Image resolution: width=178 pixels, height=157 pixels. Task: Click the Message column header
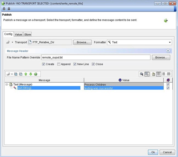44,80
